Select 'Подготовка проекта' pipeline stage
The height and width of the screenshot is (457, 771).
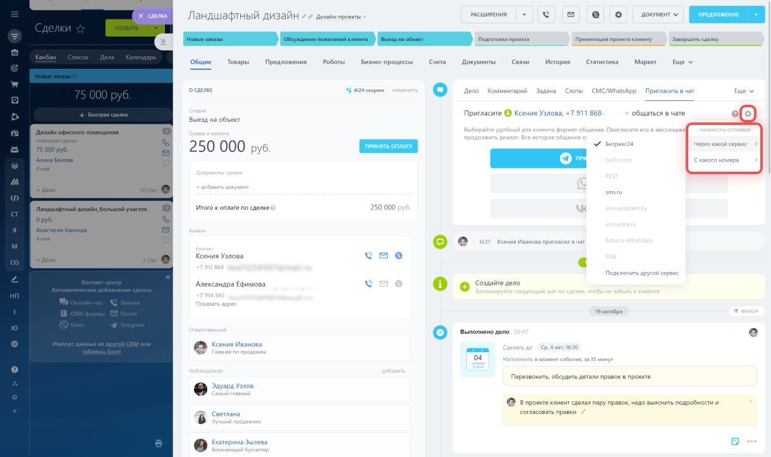pos(521,39)
